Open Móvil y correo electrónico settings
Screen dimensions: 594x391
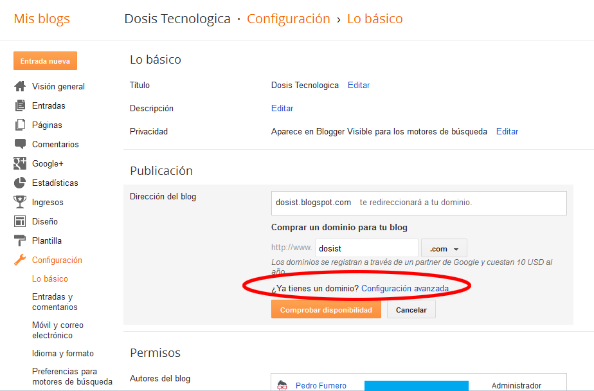click(x=58, y=330)
